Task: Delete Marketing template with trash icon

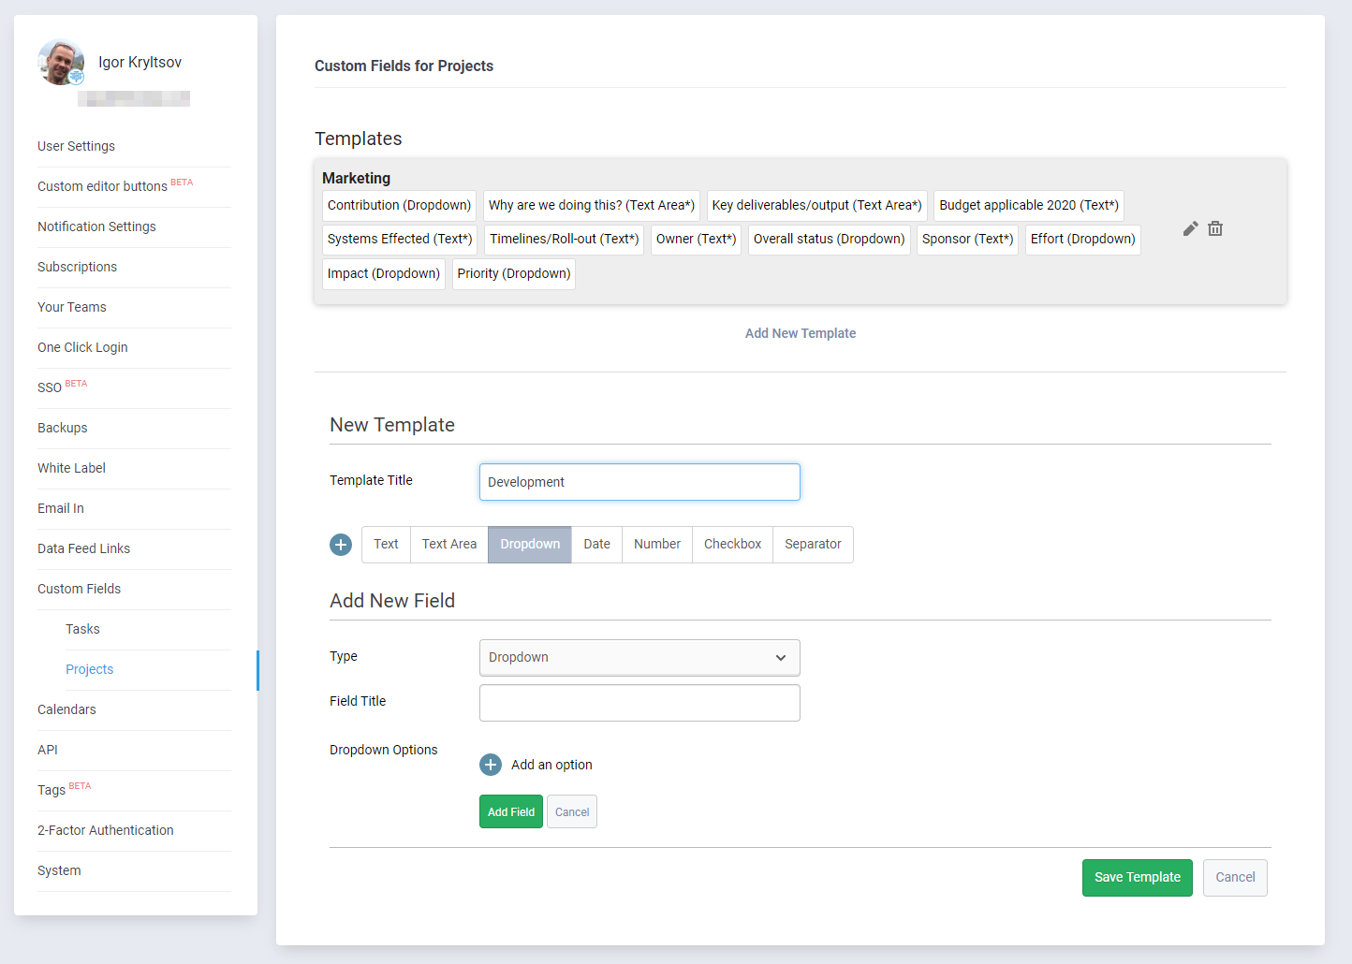Action: pyautogui.click(x=1215, y=228)
